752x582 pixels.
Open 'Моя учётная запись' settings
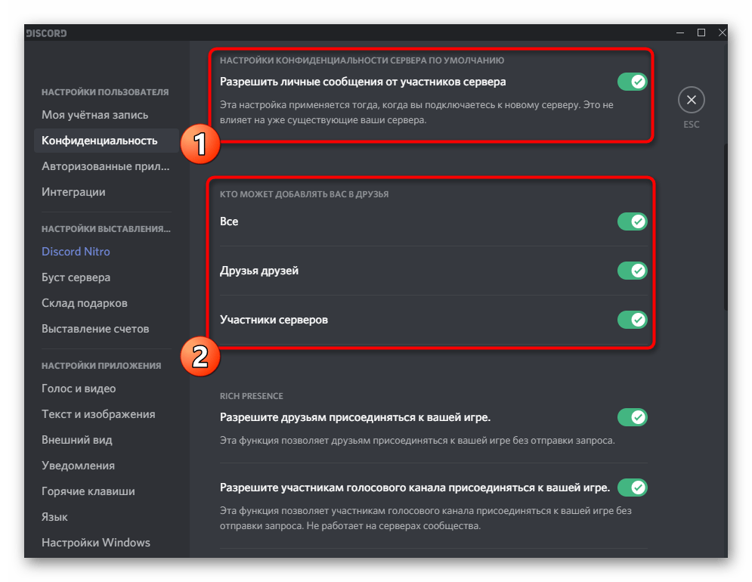point(94,115)
